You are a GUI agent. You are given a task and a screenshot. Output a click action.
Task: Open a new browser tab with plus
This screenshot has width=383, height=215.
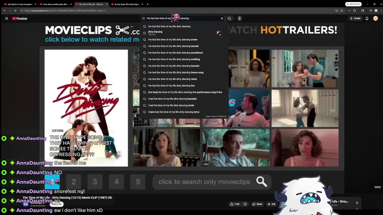pyautogui.click(x=148, y=4)
